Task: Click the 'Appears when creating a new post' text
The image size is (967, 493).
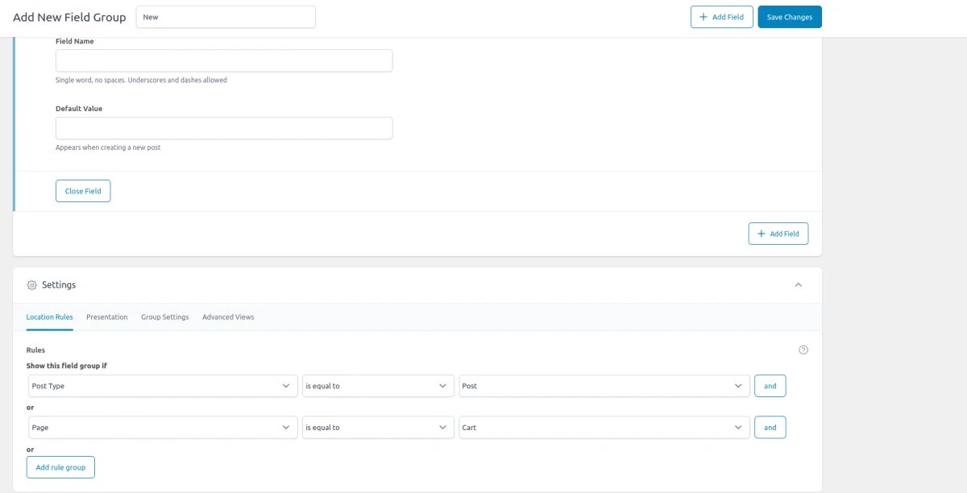Action: [108, 147]
